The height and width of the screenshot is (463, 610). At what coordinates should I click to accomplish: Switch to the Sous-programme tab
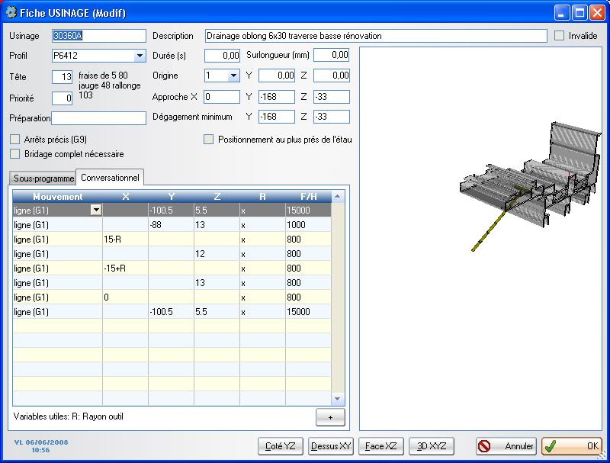coord(43,178)
